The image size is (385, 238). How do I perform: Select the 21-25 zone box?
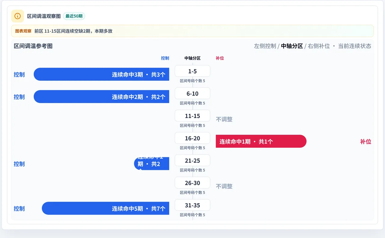[192, 161]
